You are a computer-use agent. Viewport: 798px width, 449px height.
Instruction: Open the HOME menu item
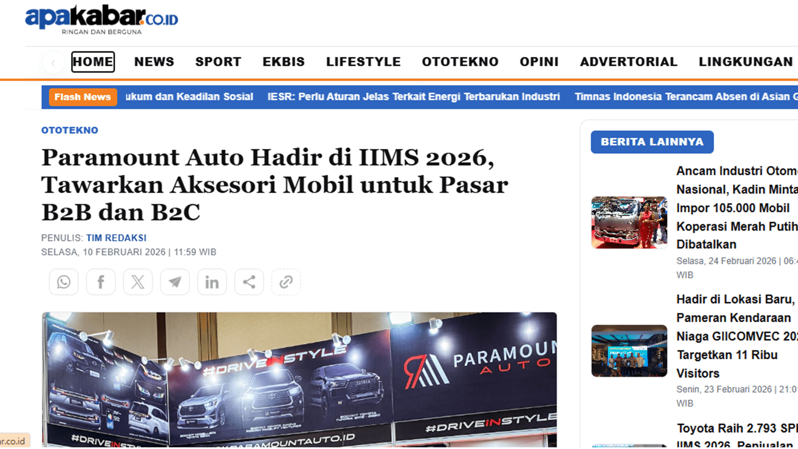pyautogui.click(x=93, y=62)
